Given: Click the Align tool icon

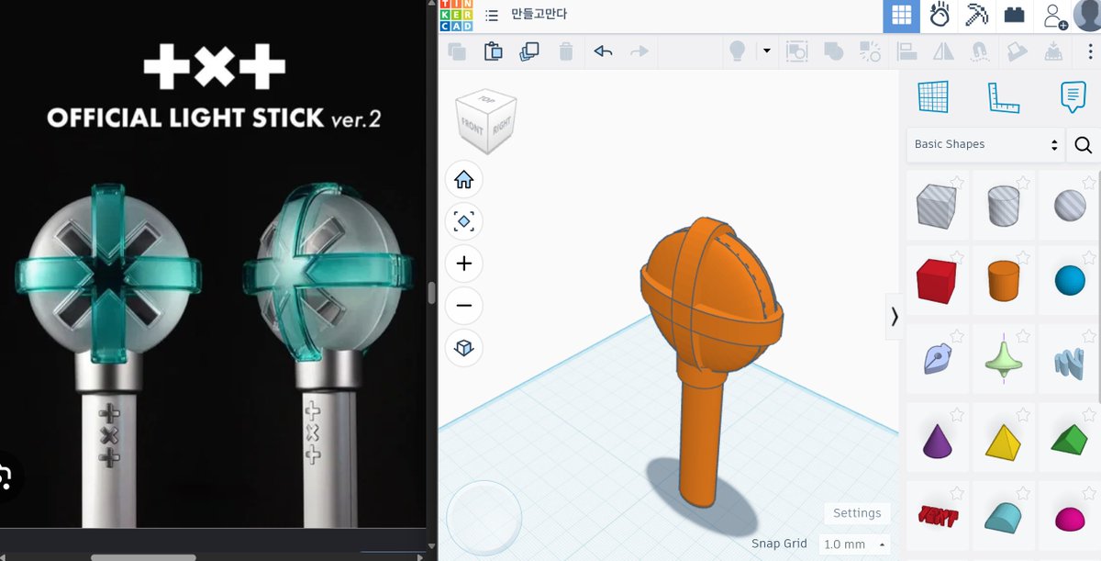Looking at the screenshot, I should coord(906,51).
